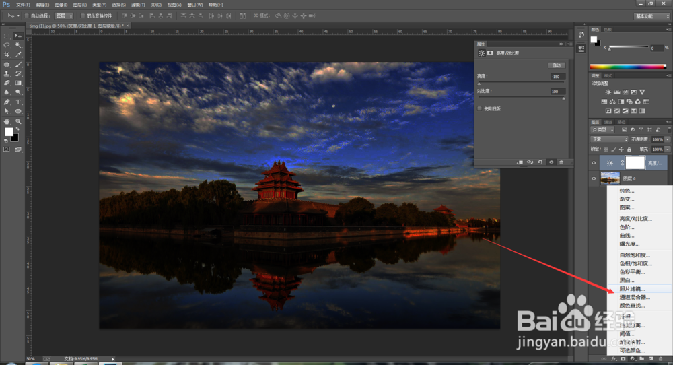Click the create new adjustment layer button
The image size is (673, 365).
pyautogui.click(x=632, y=358)
